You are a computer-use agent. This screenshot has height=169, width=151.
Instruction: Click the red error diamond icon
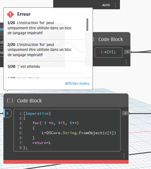10,14
